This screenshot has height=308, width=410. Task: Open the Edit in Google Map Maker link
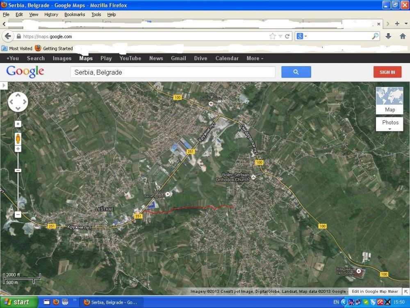(x=375, y=292)
